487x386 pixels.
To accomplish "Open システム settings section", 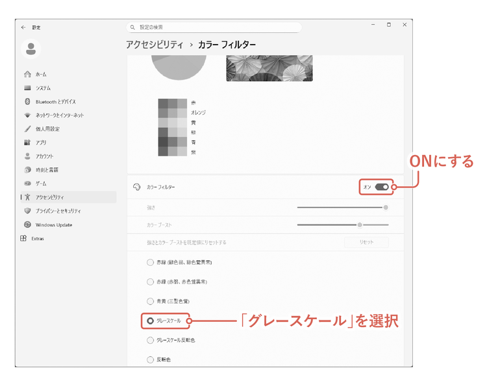I will click(x=68, y=88).
